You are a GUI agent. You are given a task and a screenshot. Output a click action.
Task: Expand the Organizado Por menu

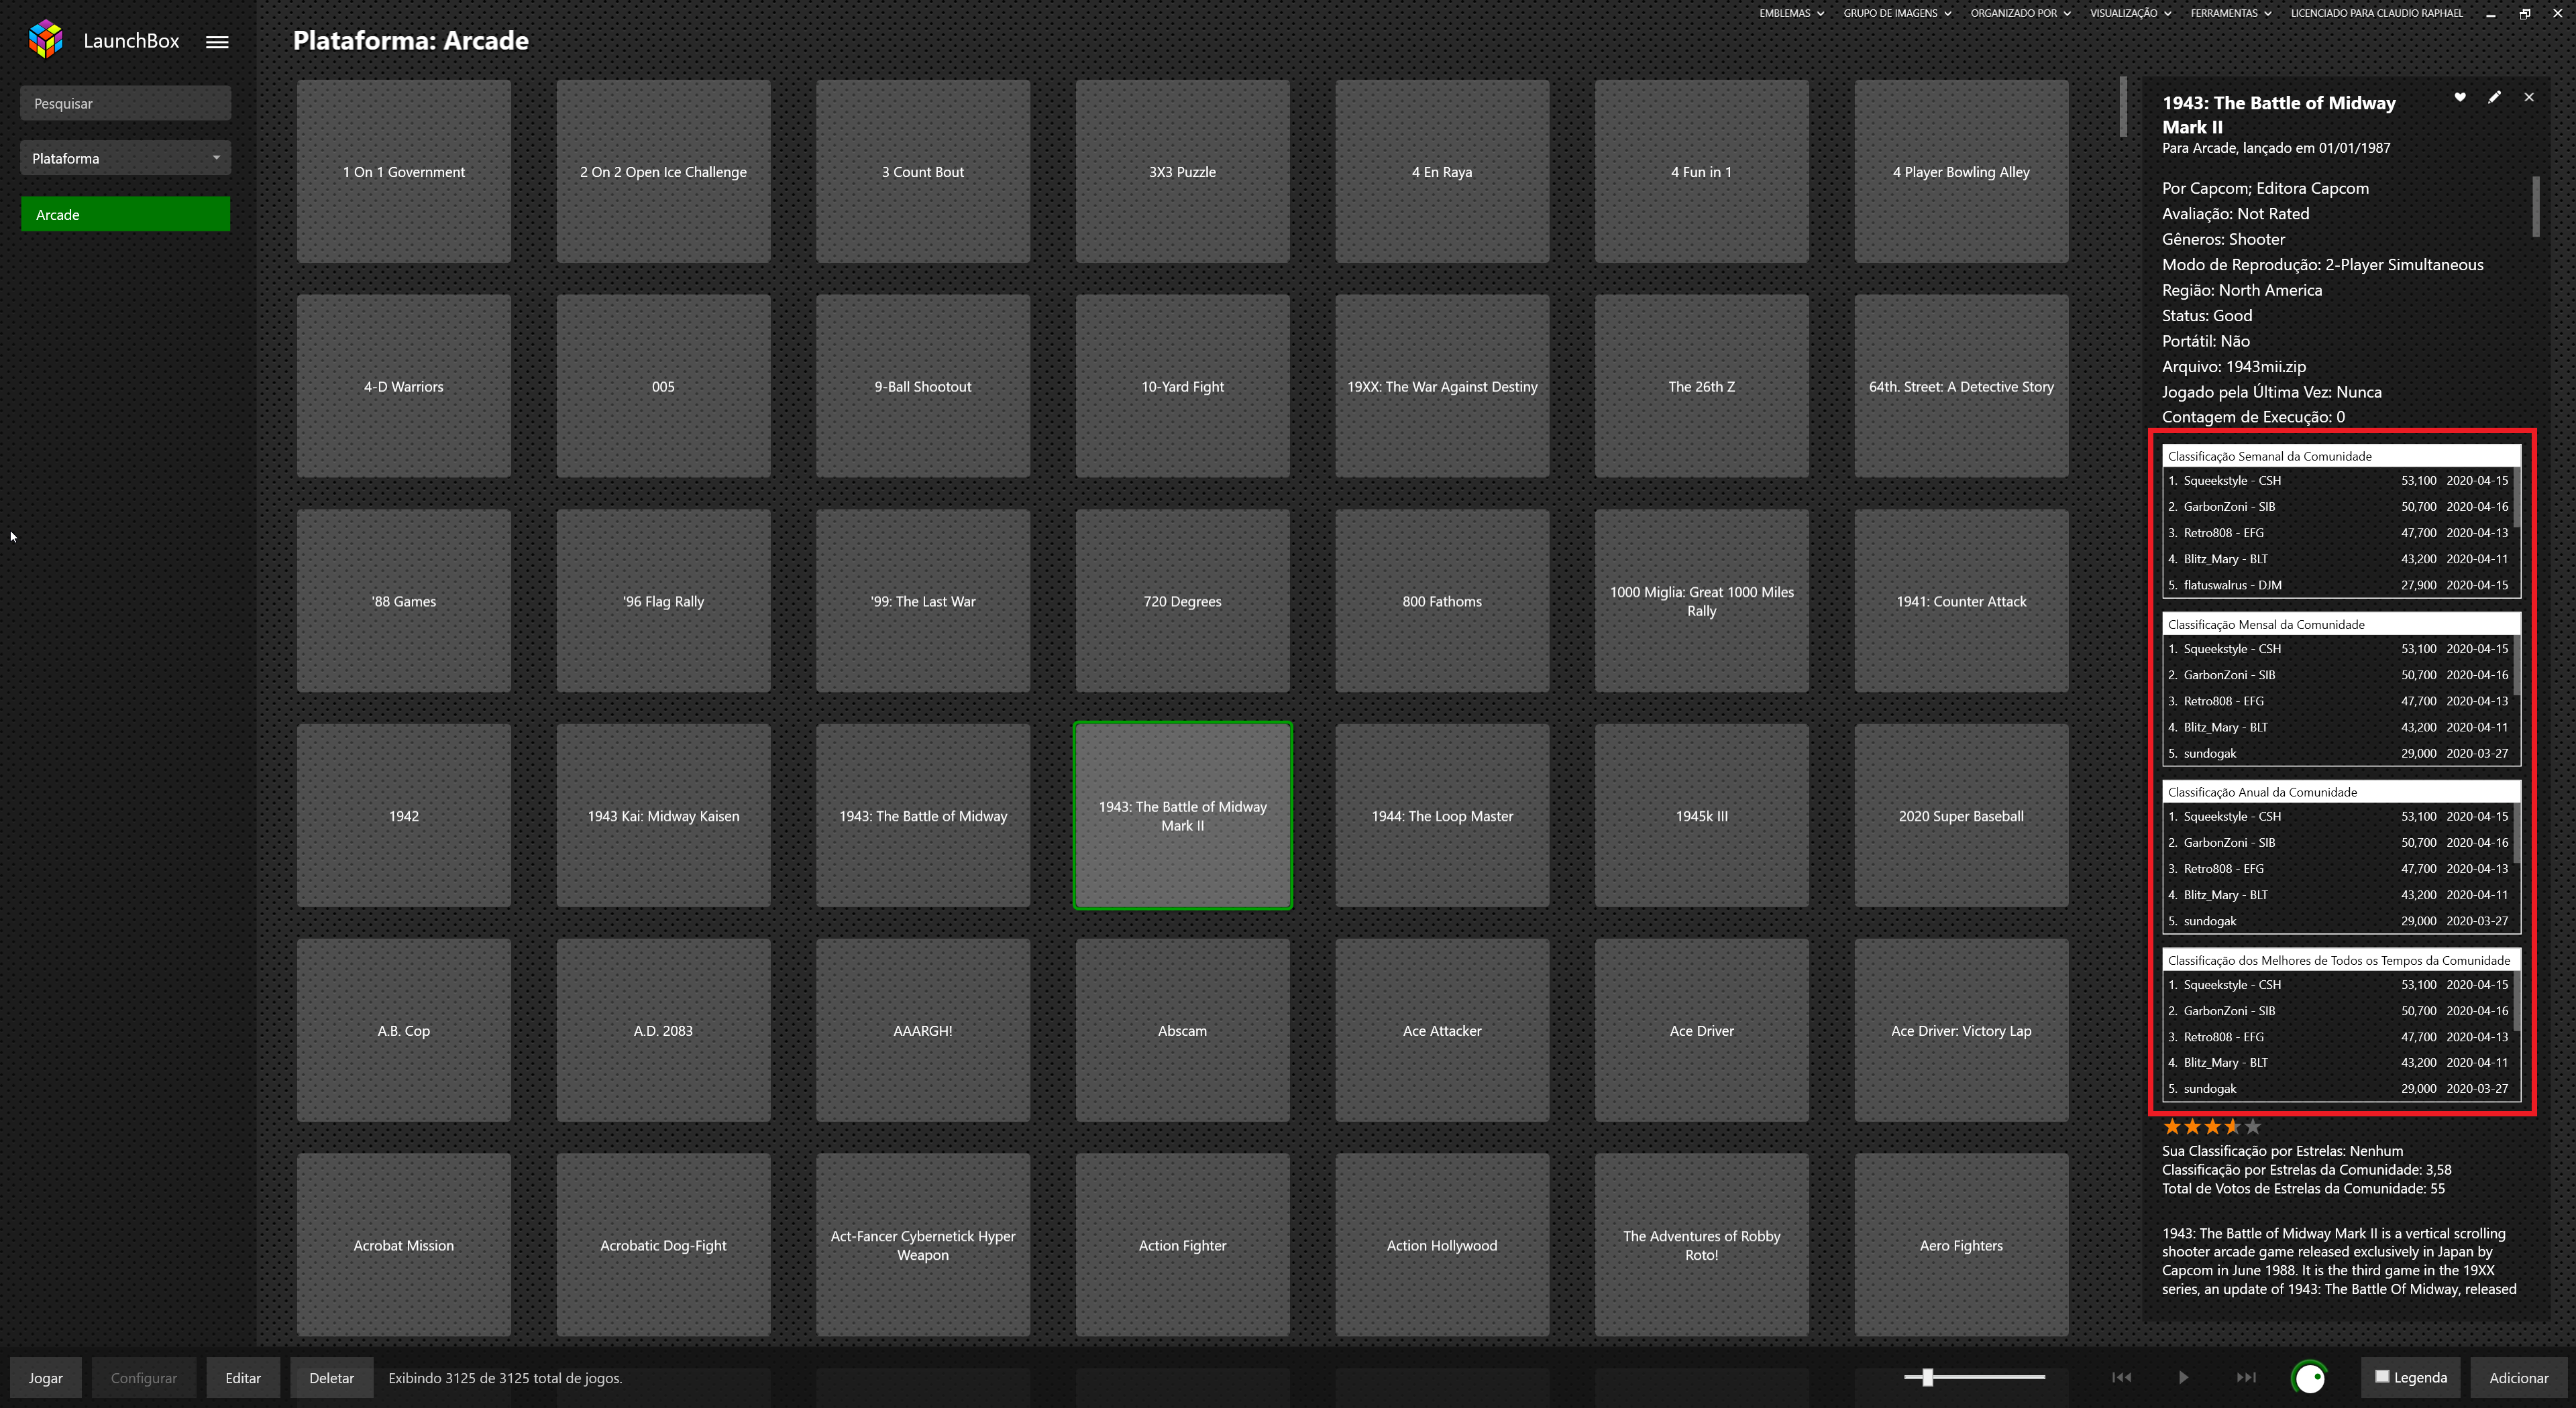tap(2020, 13)
